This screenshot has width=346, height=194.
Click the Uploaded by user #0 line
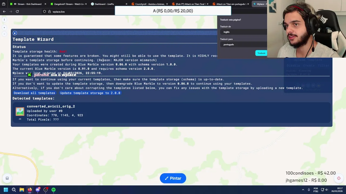pos(45,111)
